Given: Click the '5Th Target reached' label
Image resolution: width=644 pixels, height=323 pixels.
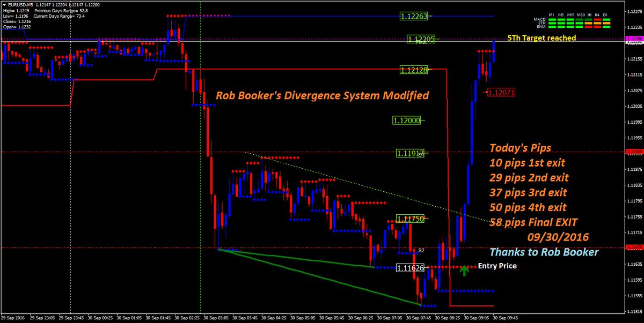Looking at the screenshot, I should 541,38.
